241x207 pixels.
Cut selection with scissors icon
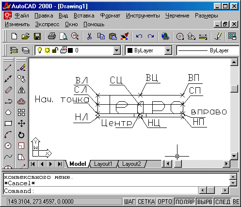(89, 36)
